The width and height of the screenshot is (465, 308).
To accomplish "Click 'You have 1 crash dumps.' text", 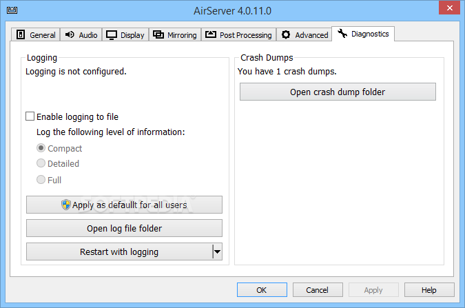I will (x=287, y=72).
